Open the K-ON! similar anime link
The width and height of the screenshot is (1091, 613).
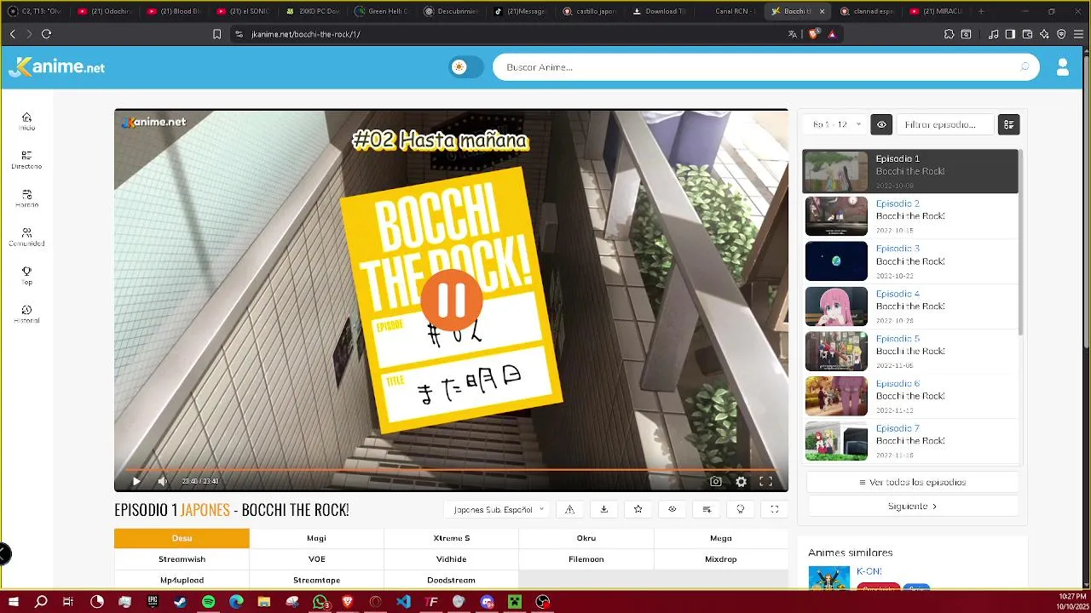click(x=869, y=571)
